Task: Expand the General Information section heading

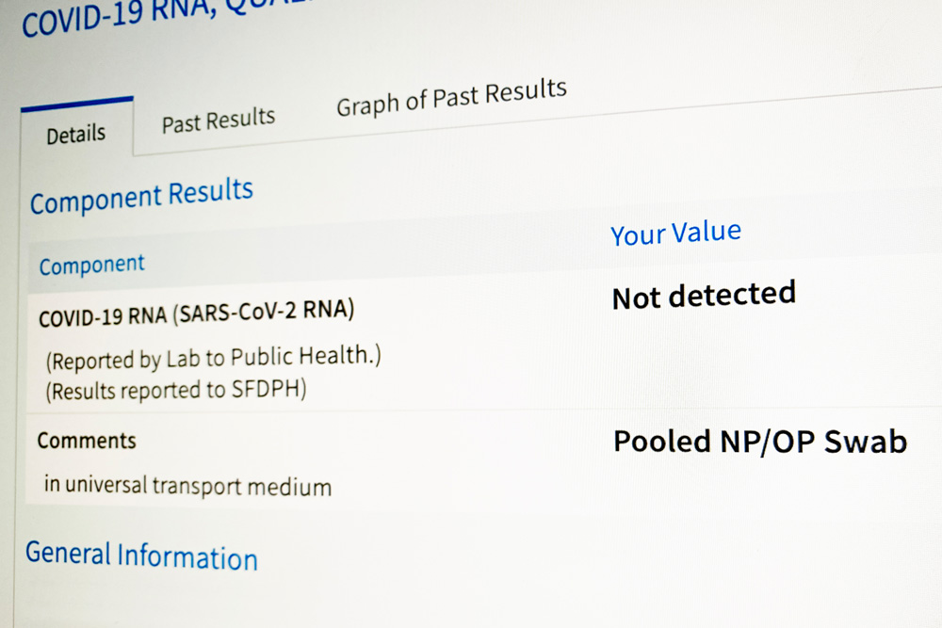Action: pos(142,556)
